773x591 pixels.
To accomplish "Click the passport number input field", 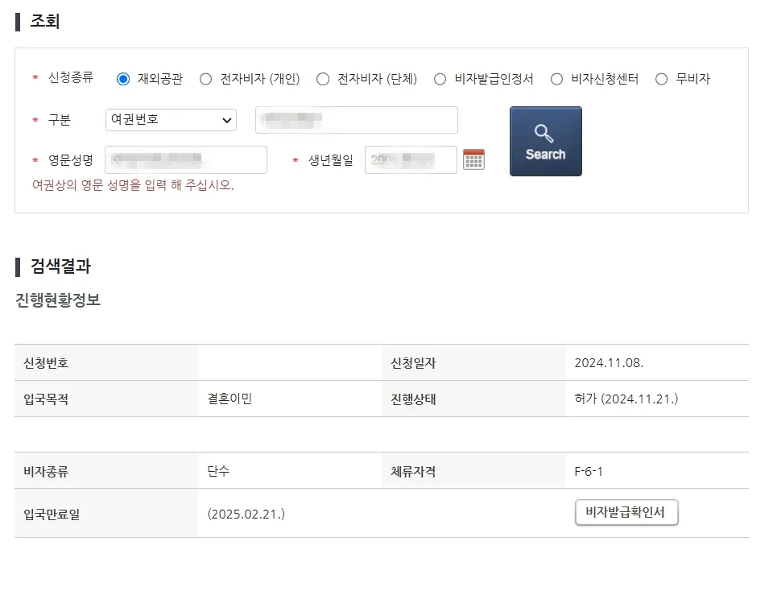I will tap(357, 120).
